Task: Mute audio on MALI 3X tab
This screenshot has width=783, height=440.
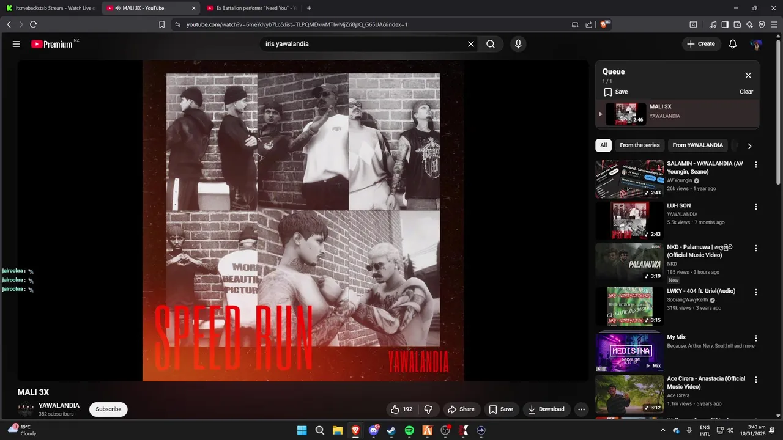Action: [x=117, y=8]
